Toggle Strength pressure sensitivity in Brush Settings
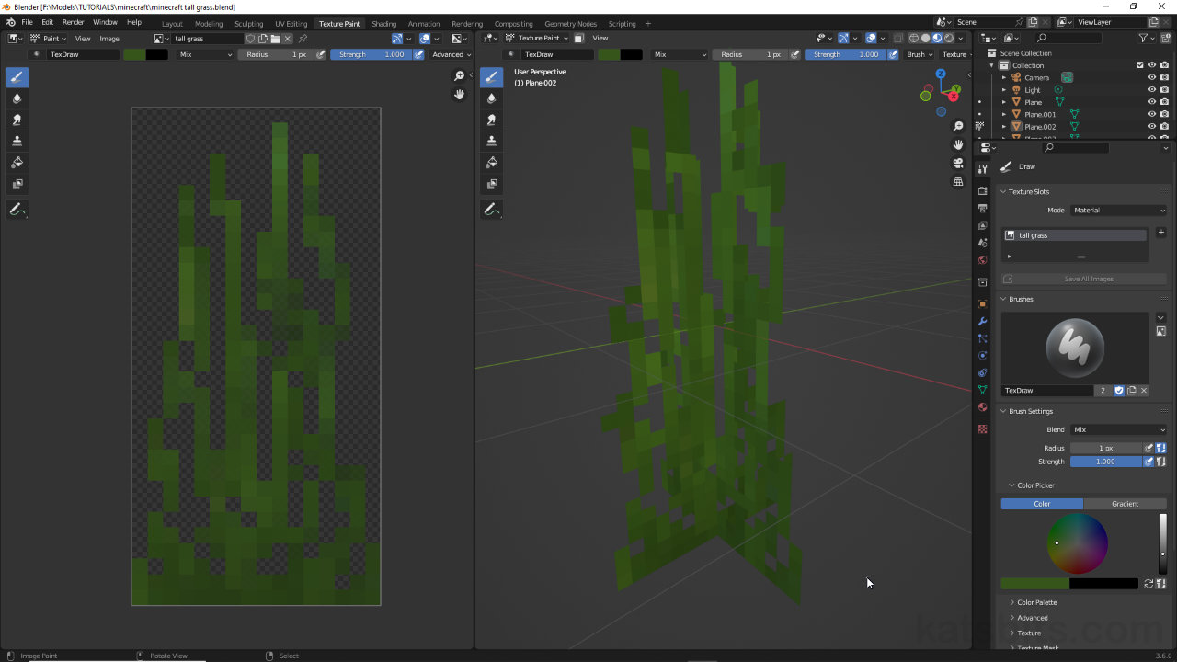 tap(1148, 462)
